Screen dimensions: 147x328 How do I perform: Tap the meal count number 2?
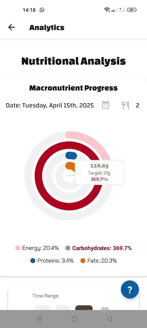click(138, 105)
